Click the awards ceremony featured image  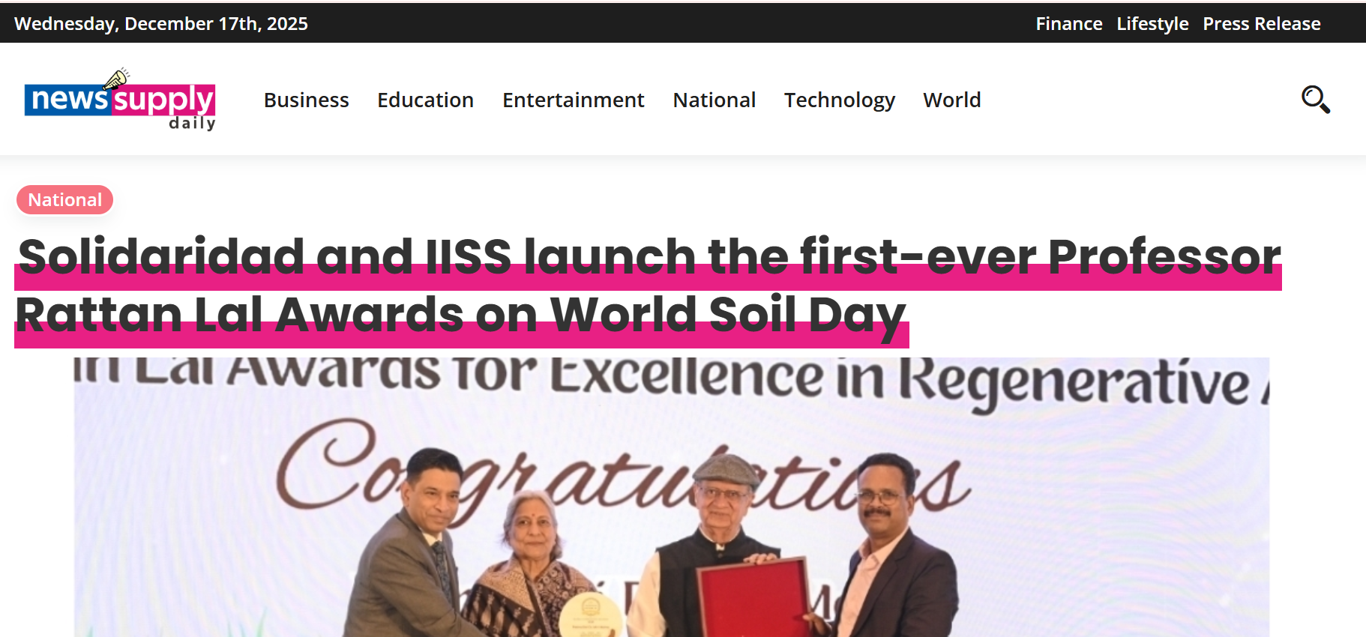pos(671,497)
